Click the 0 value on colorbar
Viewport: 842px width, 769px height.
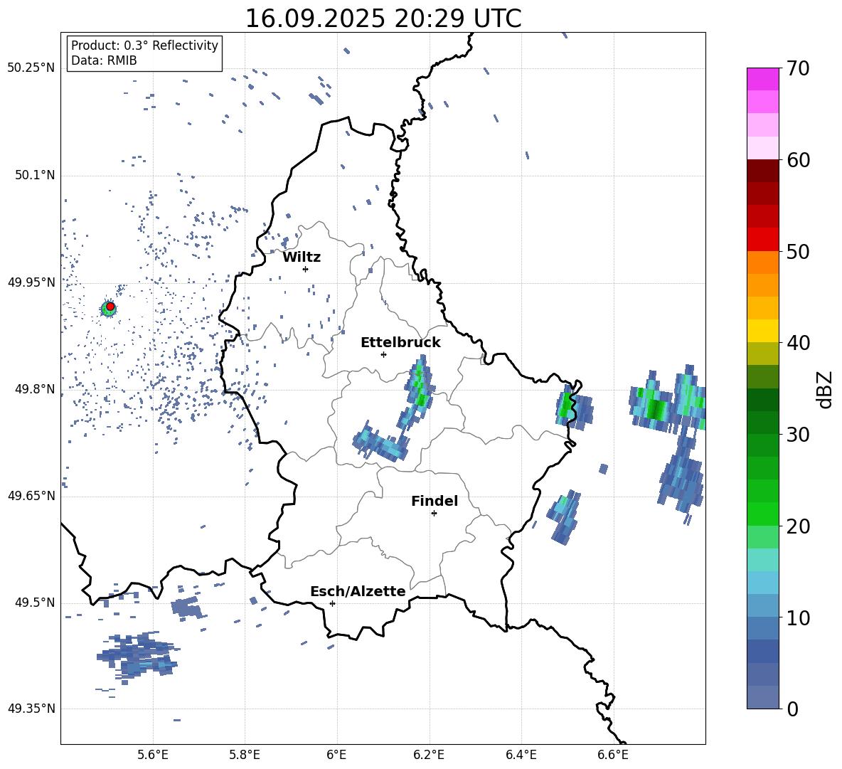[793, 709]
